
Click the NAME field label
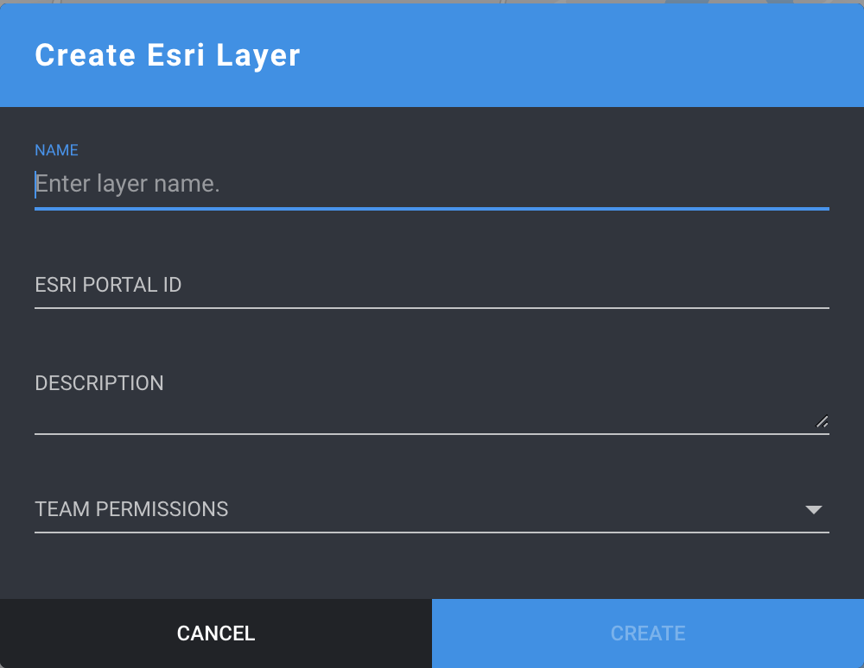click(x=56, y=149)
